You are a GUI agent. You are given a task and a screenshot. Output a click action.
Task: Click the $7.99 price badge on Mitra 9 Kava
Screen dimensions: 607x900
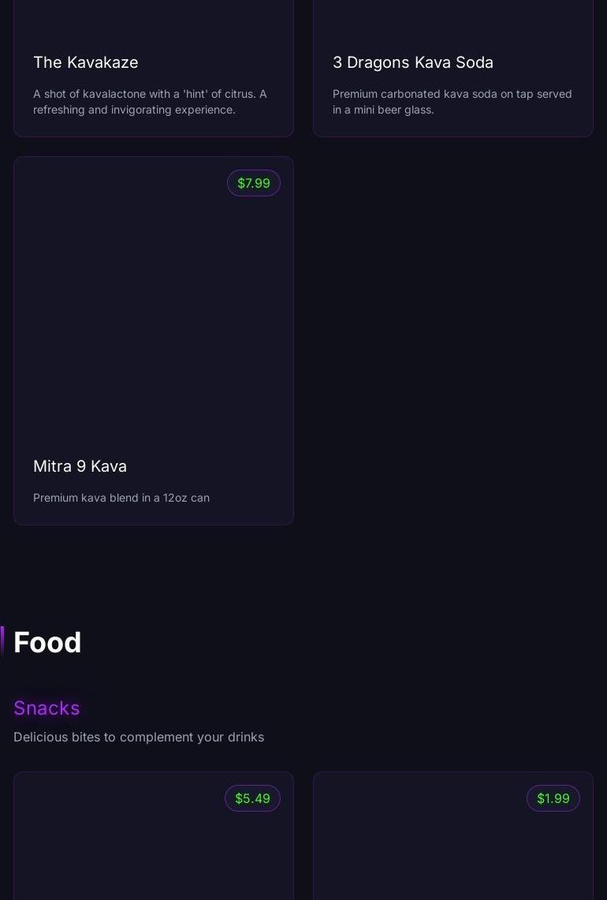(254, 183)
